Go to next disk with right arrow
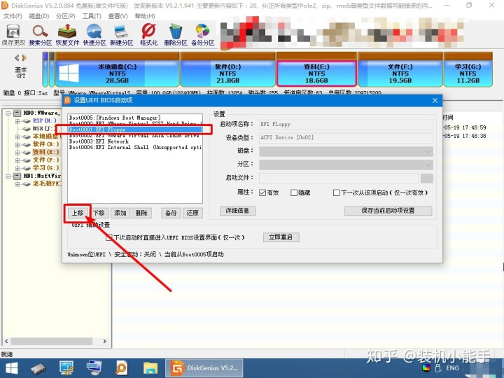The image size is (504, 378). click(24, 58)
